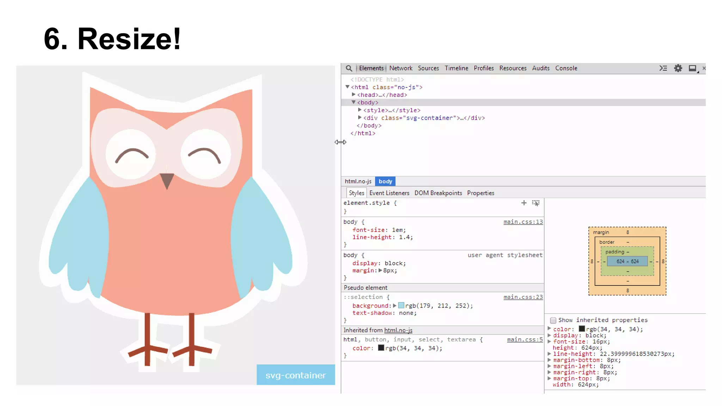Toggle the element state icon
Screen dimensions: 722x406
pos(536,203)
